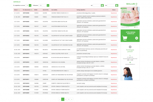Click the lifebuoy help icon
Viewport: 153px width, 102px height.
point(130,47)
